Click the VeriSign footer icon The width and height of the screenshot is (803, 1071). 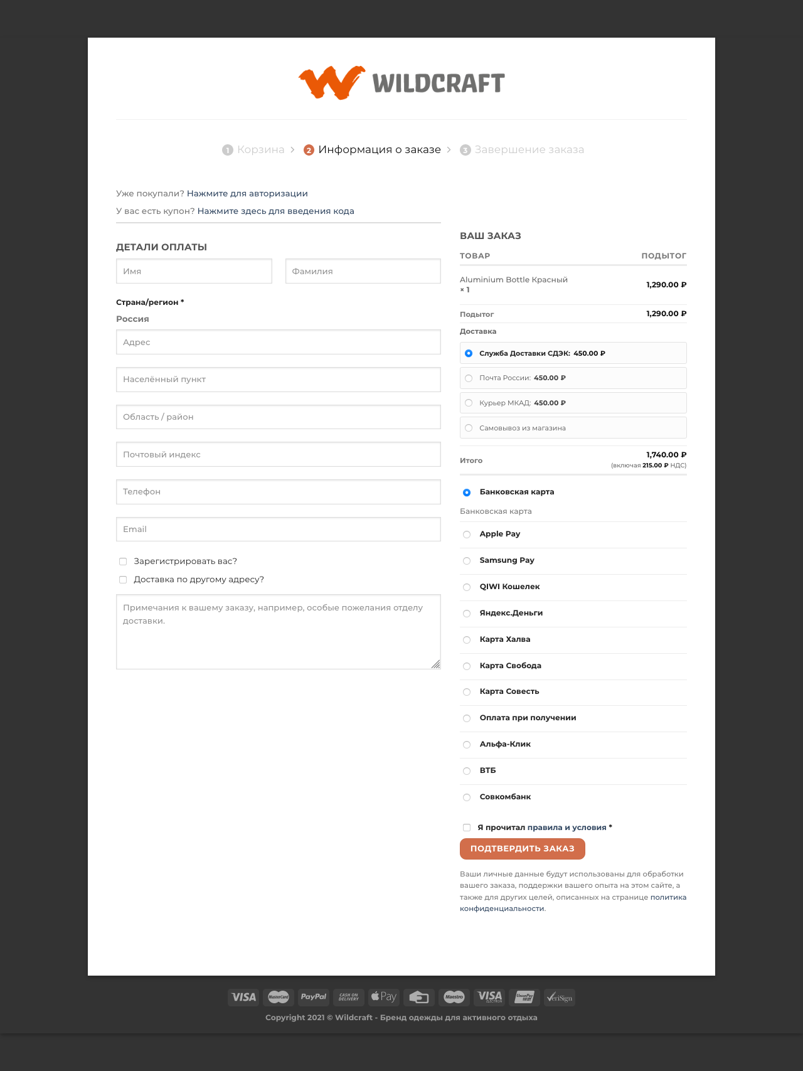[x=559, y=997]
